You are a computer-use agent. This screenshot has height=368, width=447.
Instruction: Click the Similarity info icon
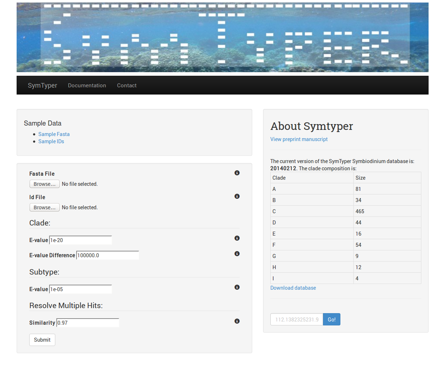point(237,321)
